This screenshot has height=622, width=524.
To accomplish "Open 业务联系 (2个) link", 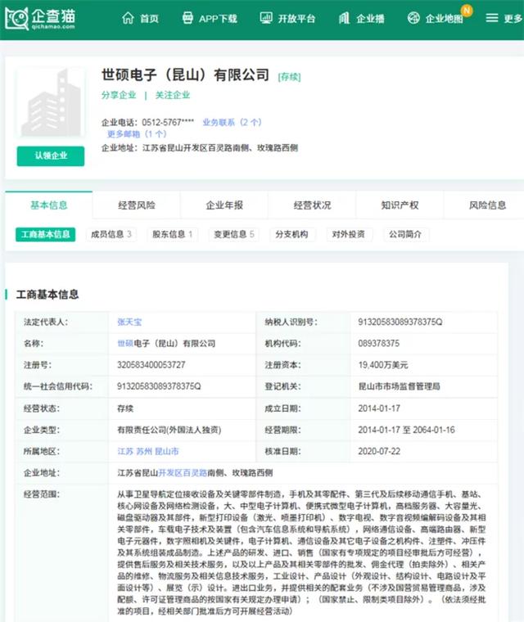I will [232, 122].
